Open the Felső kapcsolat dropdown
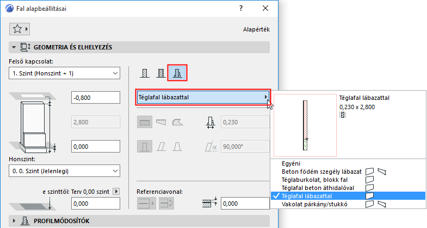Image resolution: width=427 pixels, height=228 pixels. pyautogui.click(x=65, y=73)
